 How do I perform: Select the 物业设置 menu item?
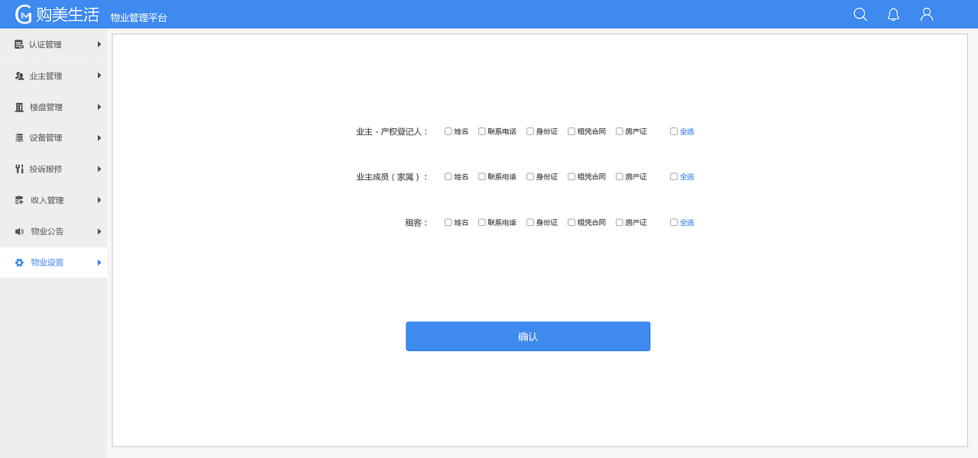coord(53,263)
